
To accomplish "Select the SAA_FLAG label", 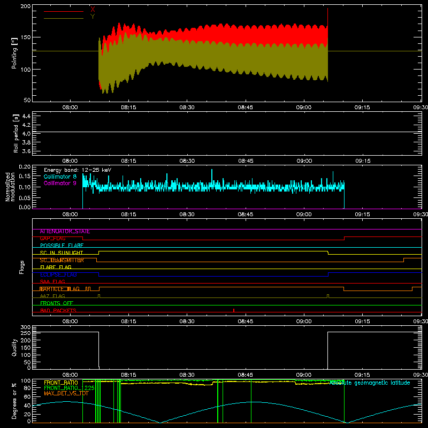I will click(x=52, y=281).
